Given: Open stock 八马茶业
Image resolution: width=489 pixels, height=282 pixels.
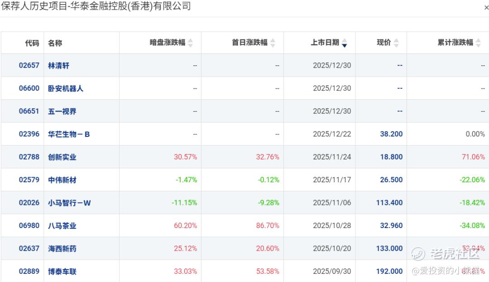Looking at the screenshot, I should point(62,226).
